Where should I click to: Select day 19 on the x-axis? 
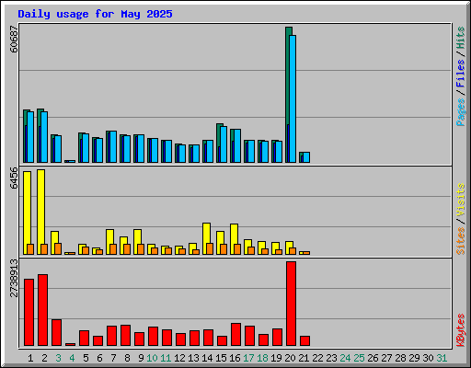[276, 358]
